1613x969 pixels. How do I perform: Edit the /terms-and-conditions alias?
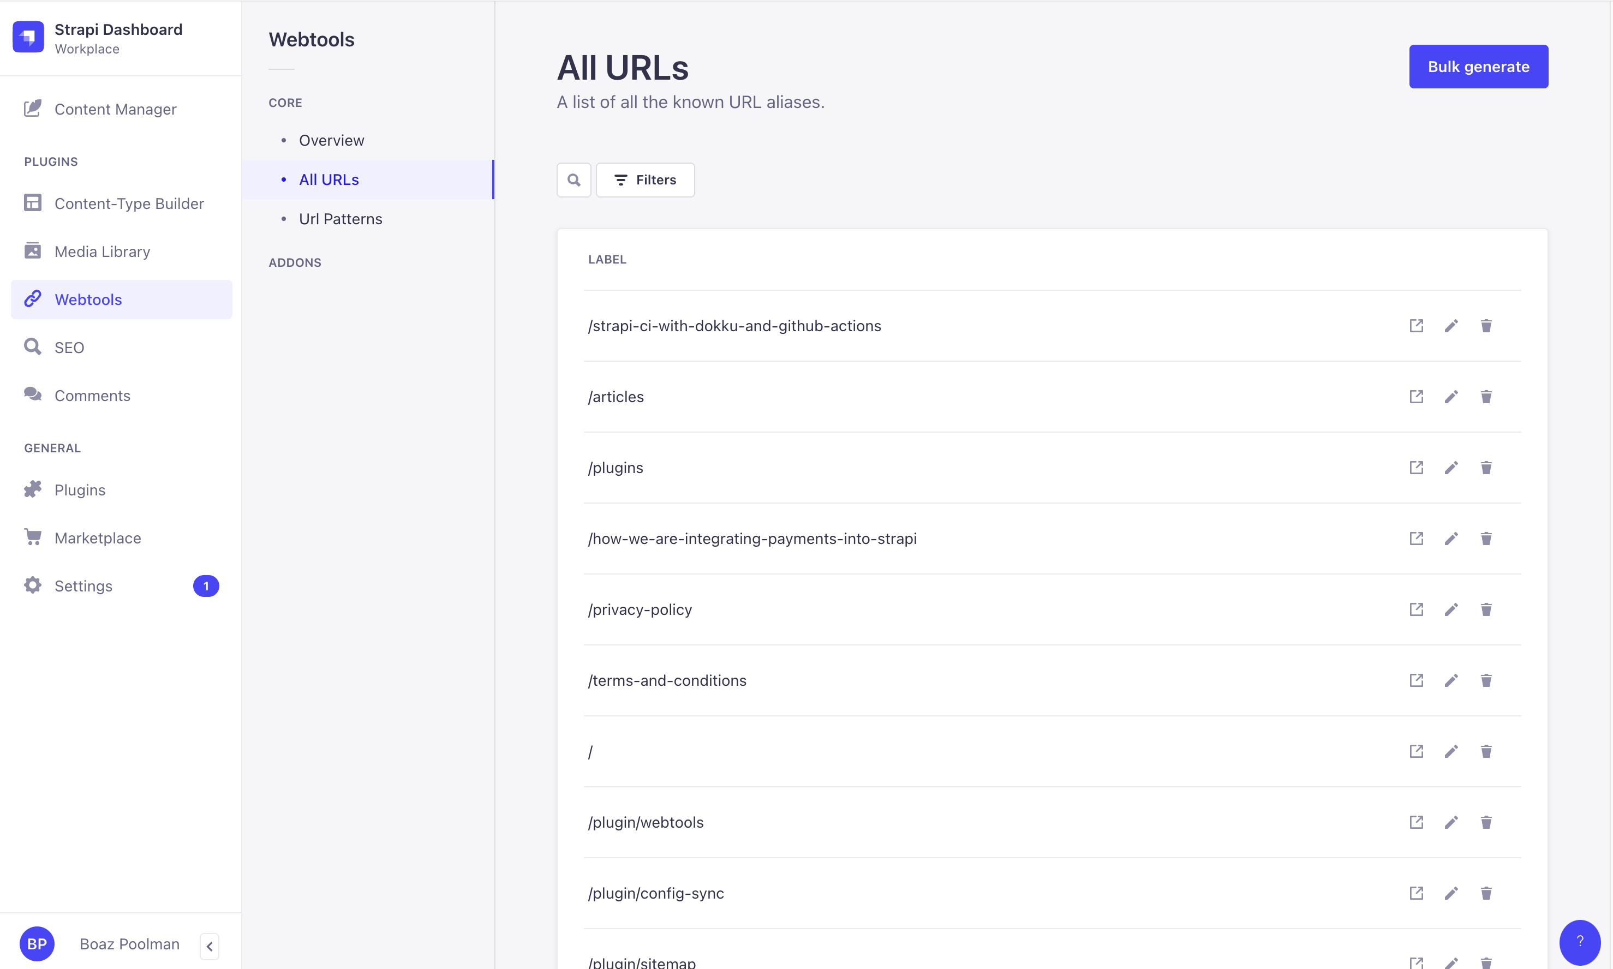pyautogui.click(x=1451, y=680)
